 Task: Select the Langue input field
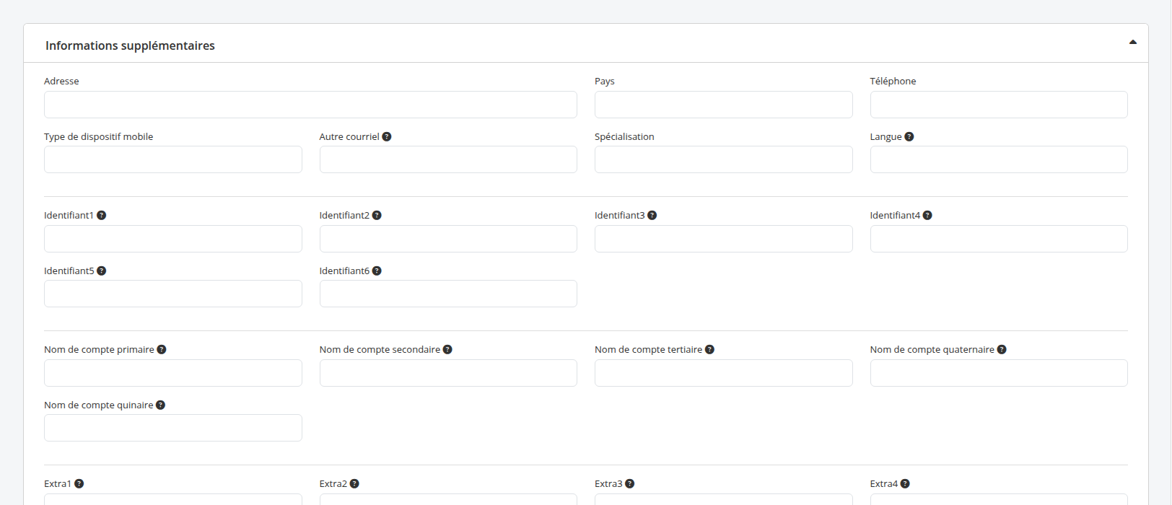999,159
